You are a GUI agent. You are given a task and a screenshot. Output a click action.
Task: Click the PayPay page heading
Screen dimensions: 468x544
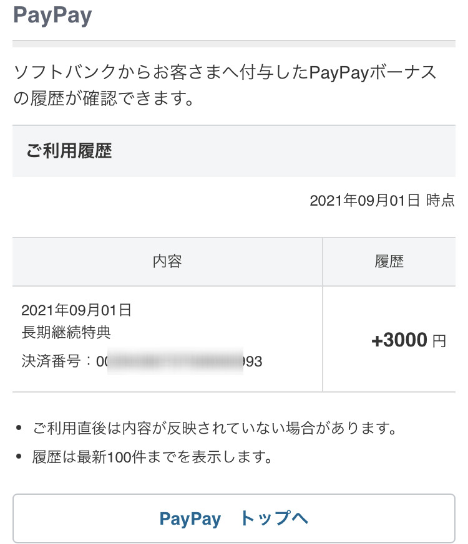click(x=52, y=16)
